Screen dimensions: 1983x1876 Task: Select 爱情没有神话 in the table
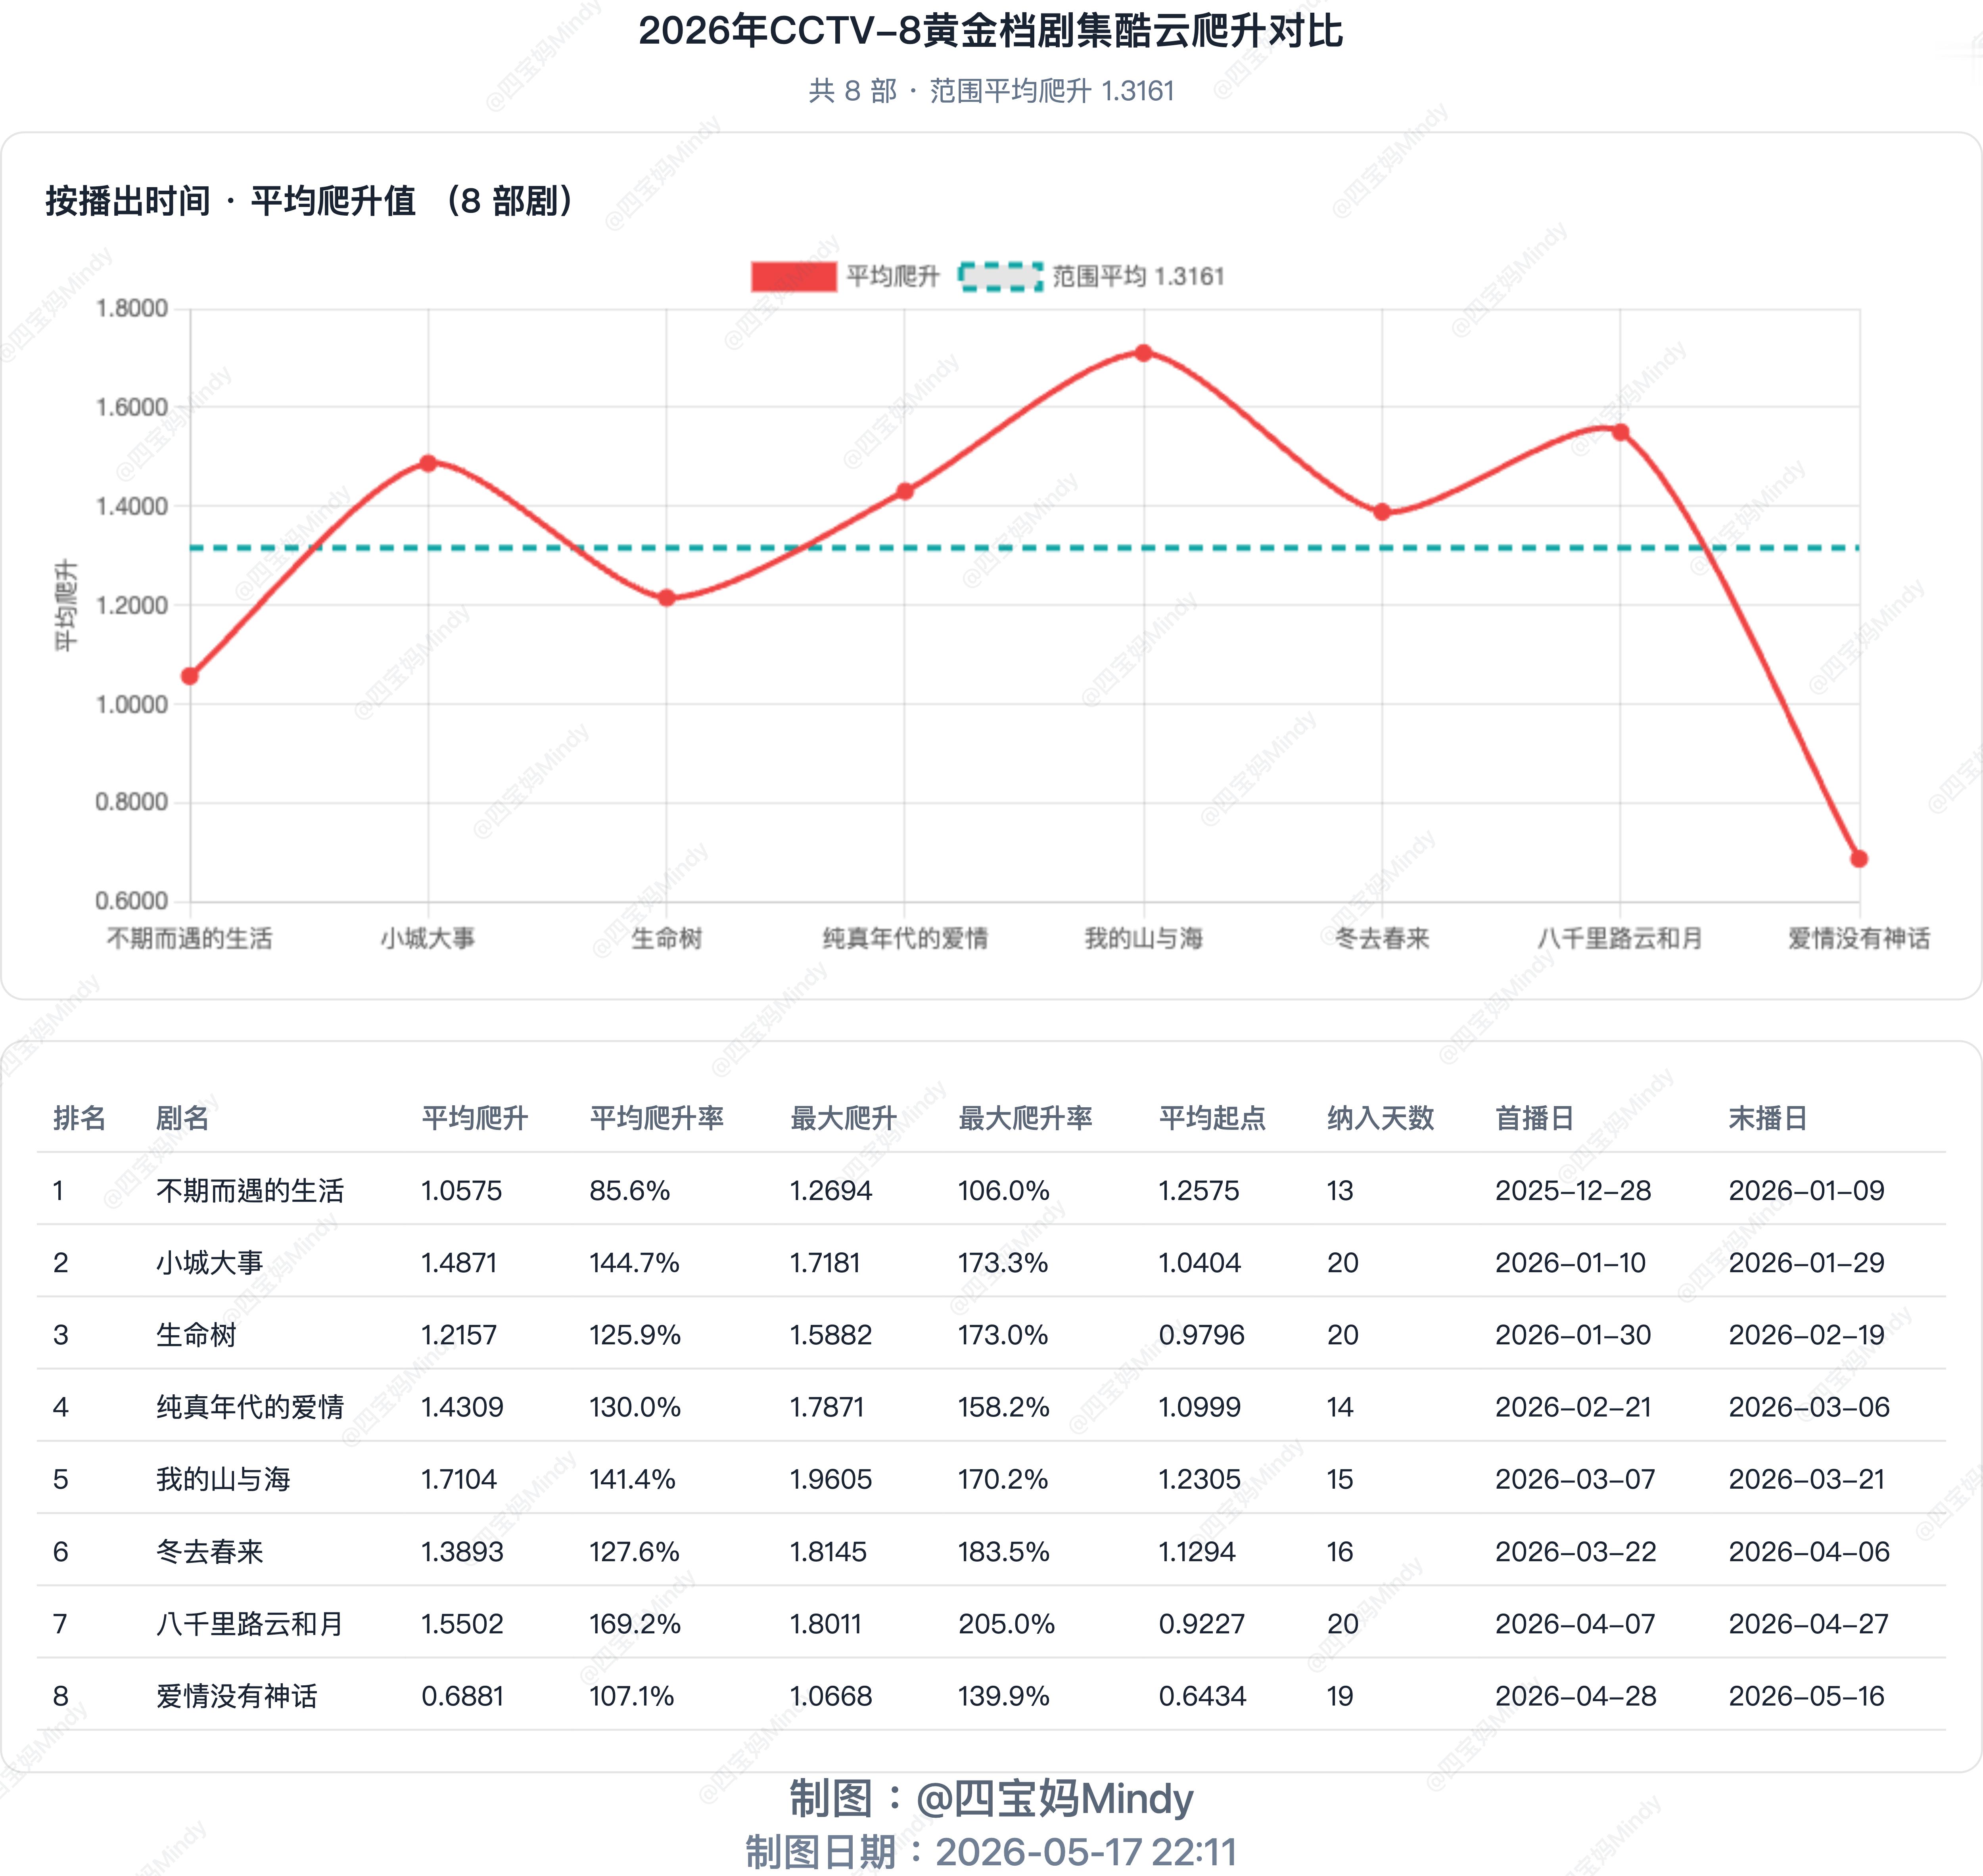[x=237, y=1696]
